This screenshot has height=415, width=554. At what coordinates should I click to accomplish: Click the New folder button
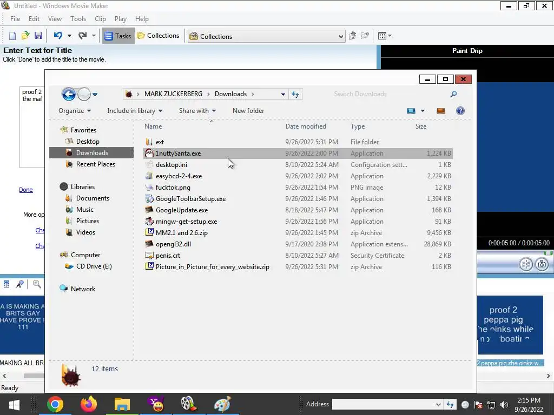[x=248, y=111]
